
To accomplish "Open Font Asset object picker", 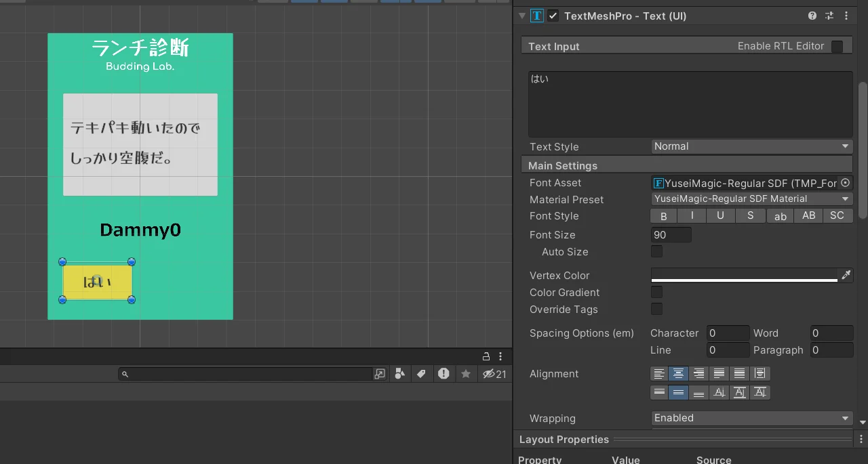I will (845, 183).
